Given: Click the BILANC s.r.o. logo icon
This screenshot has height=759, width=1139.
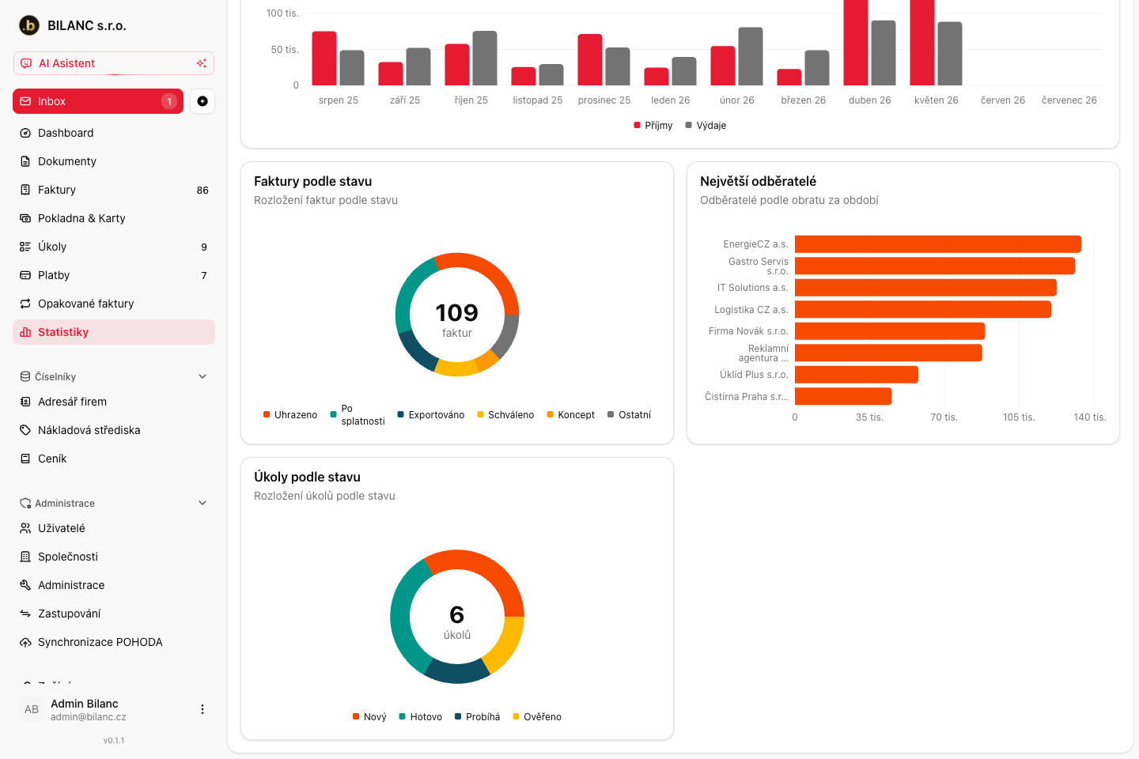Looking at the screenshot, I should (29, 25).
